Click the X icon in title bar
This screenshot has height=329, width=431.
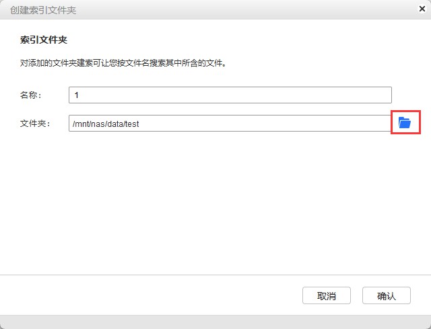[421, 9]
